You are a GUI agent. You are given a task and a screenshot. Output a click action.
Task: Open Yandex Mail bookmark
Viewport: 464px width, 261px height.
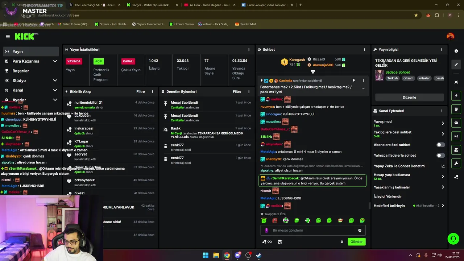[x=245, y=24]
